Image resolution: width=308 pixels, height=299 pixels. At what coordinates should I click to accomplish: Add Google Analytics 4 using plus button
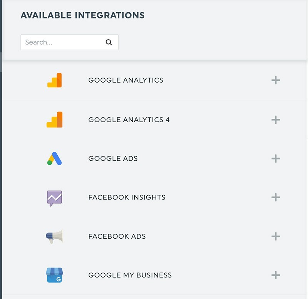276,120
